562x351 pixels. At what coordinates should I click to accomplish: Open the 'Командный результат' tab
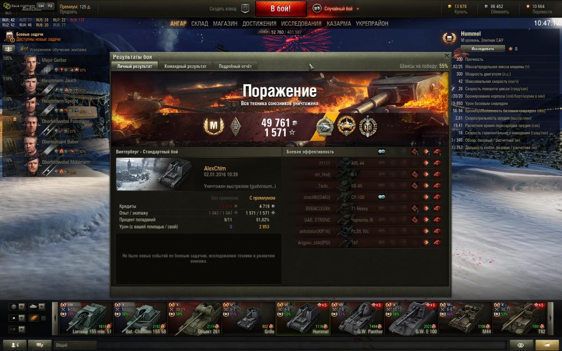coord(185,66)
